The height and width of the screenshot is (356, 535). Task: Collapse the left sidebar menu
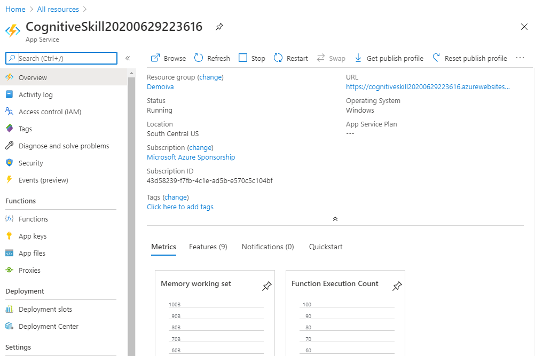pyautogui.click(x=128, y=58)
